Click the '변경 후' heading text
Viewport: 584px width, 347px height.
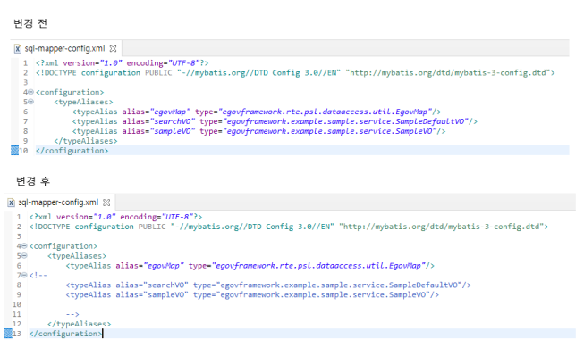(33, 181)
